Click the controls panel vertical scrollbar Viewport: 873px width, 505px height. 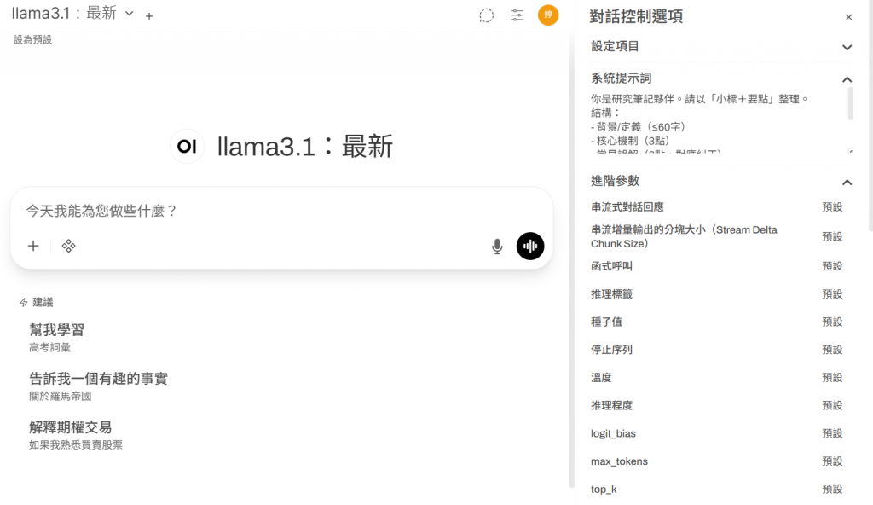[x=870, y=116]
